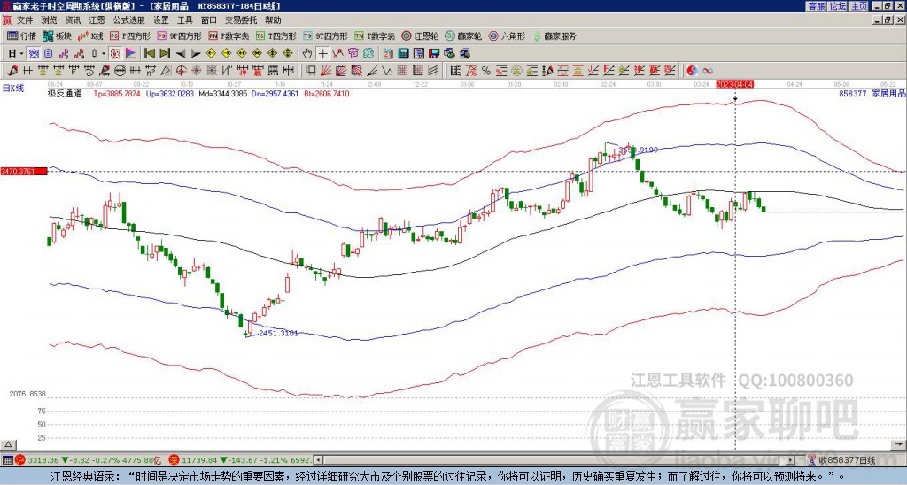Open 赢家服务 service
The width and height of the screenshot is (907, 485).
[x=554, y=36]
